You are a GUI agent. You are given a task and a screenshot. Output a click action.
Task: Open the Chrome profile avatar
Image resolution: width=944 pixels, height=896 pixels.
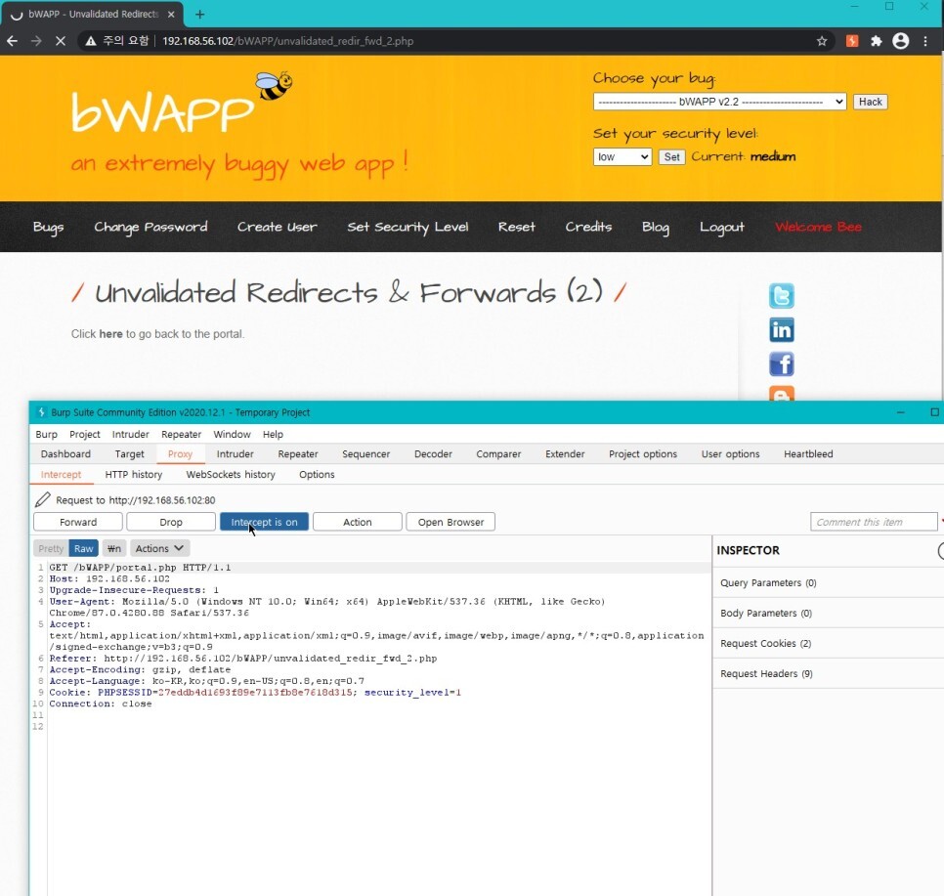pos(901,41)
